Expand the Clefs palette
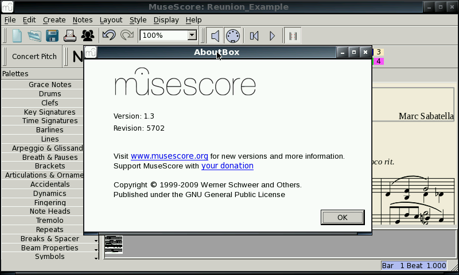The image size is (459, 275). 42,103
